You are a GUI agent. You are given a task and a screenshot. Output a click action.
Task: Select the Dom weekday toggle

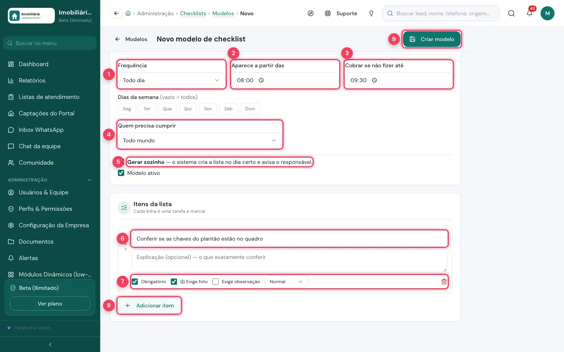pyautogui.click(x=250, y=109)
